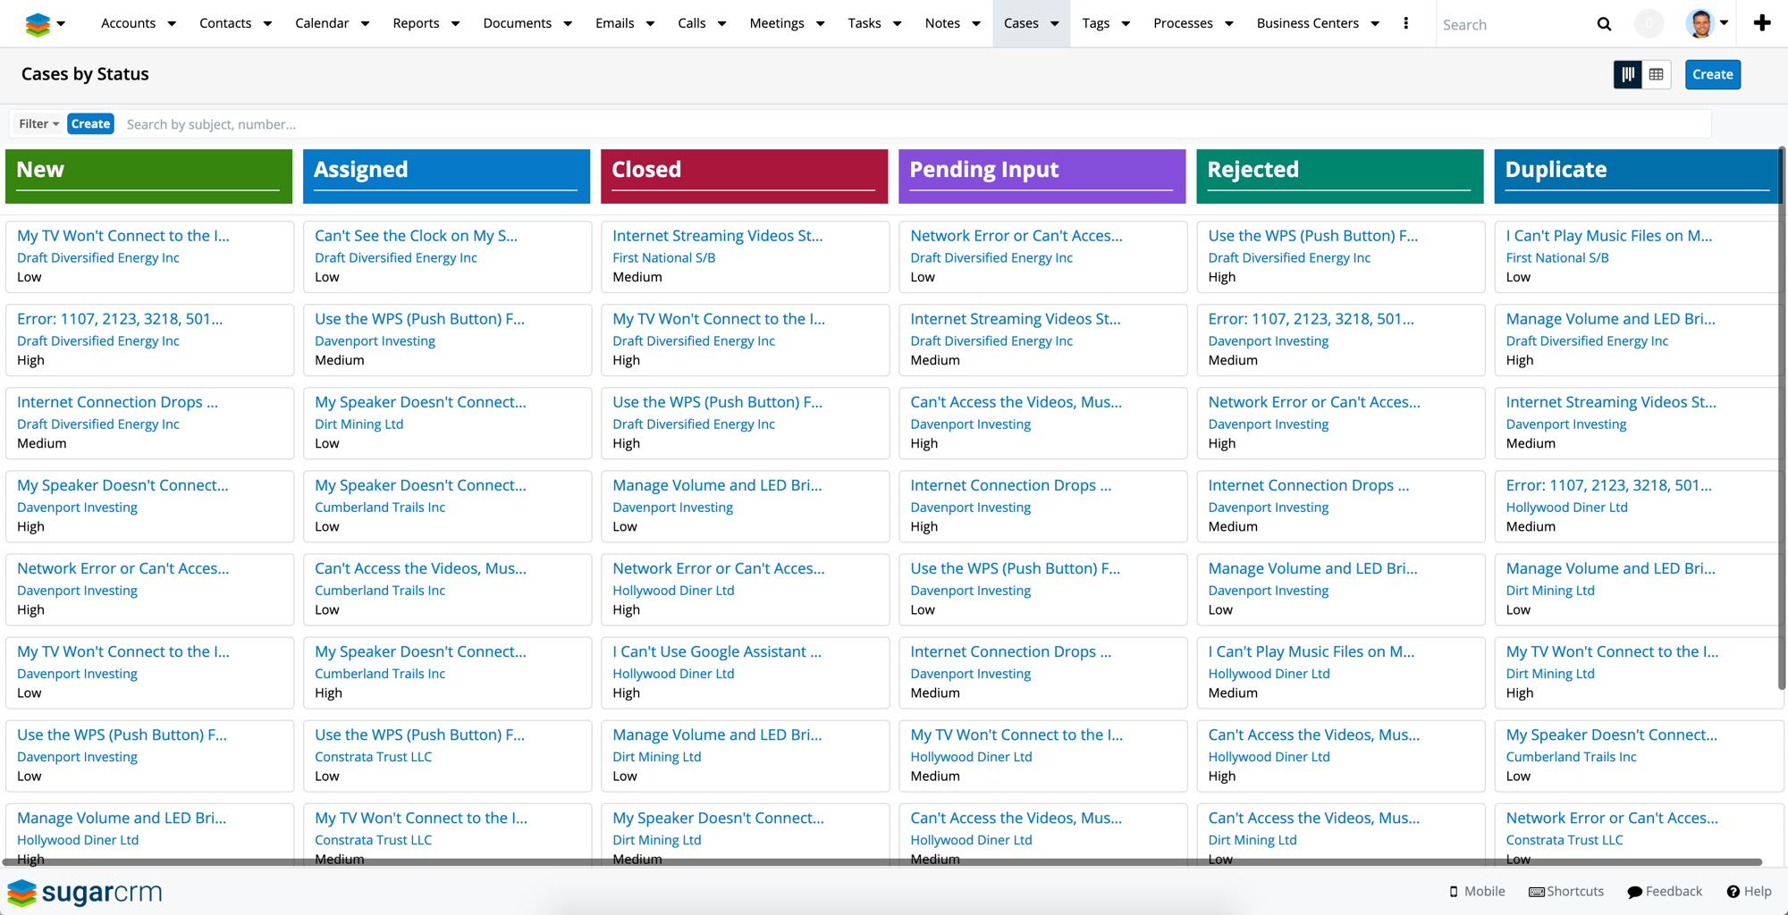Open the Mobile footer link
1788x915 pixels.
click(1477, 892)
